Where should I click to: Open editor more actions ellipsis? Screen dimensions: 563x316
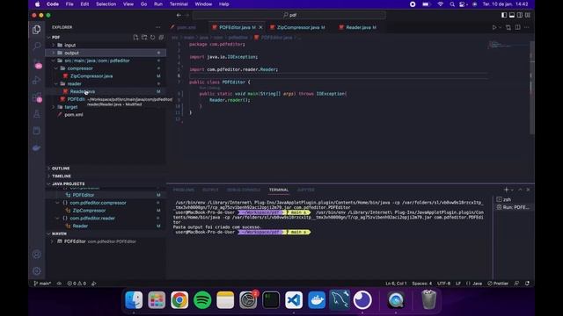point(527,27)
